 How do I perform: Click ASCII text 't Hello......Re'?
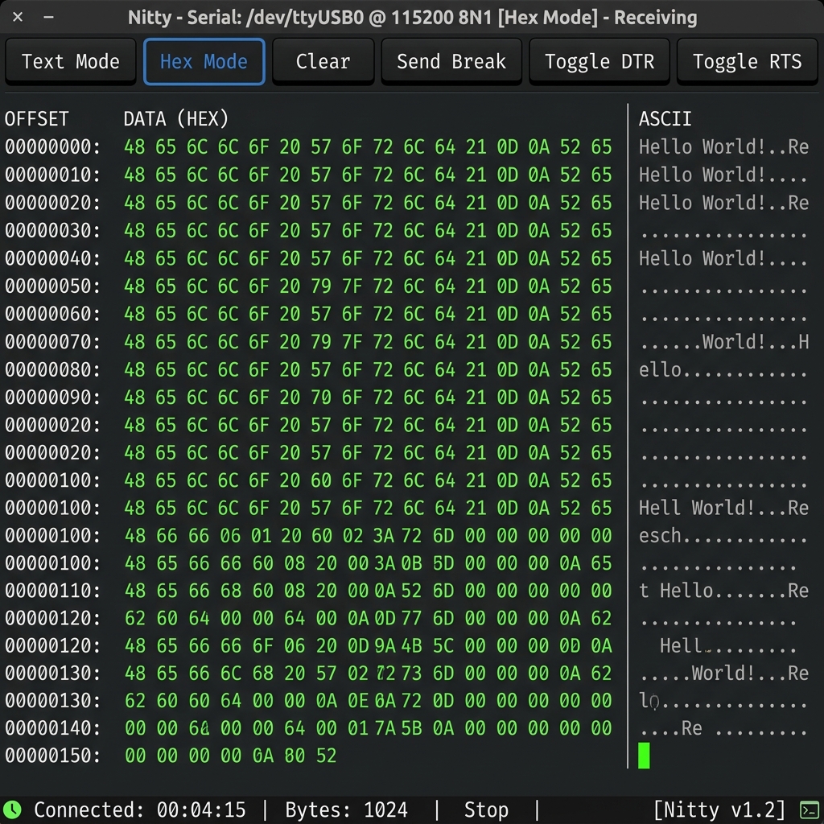click(723, 591)
